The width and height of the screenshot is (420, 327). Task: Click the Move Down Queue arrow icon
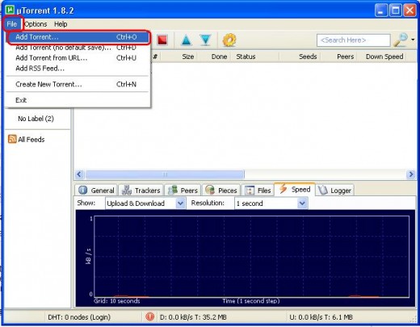click(205, 40)
